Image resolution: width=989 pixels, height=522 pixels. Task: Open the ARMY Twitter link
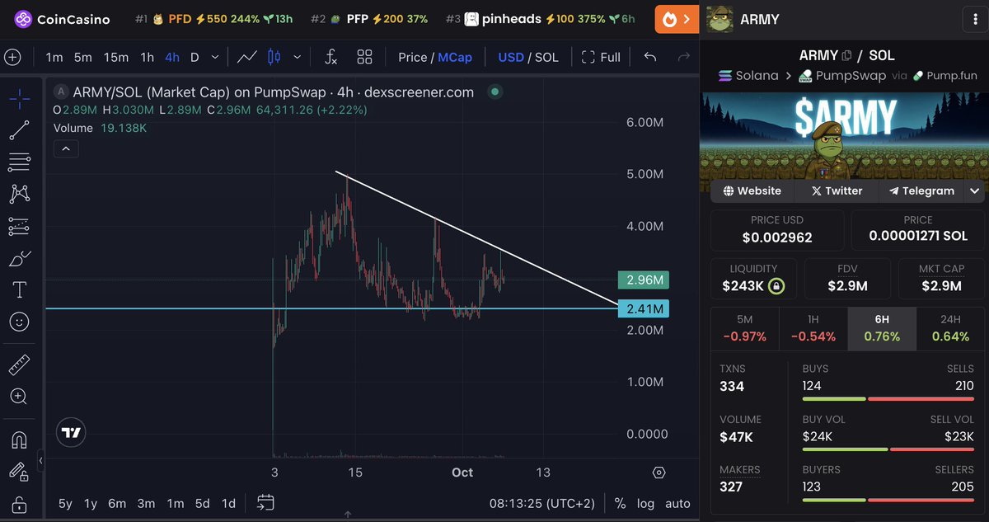[836, 190]
